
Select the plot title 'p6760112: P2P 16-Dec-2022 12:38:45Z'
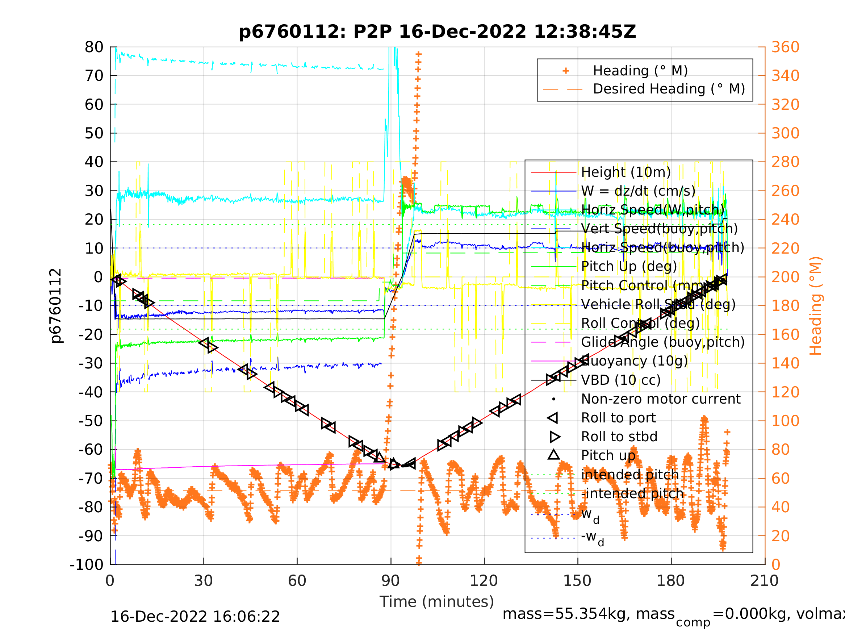coord(438,32)
